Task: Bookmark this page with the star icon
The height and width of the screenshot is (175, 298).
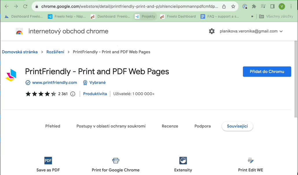Action: pos(233,6)
